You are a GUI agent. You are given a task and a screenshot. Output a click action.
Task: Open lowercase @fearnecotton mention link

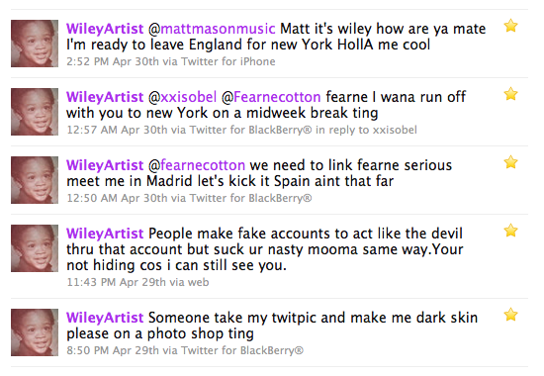[197, 165]
